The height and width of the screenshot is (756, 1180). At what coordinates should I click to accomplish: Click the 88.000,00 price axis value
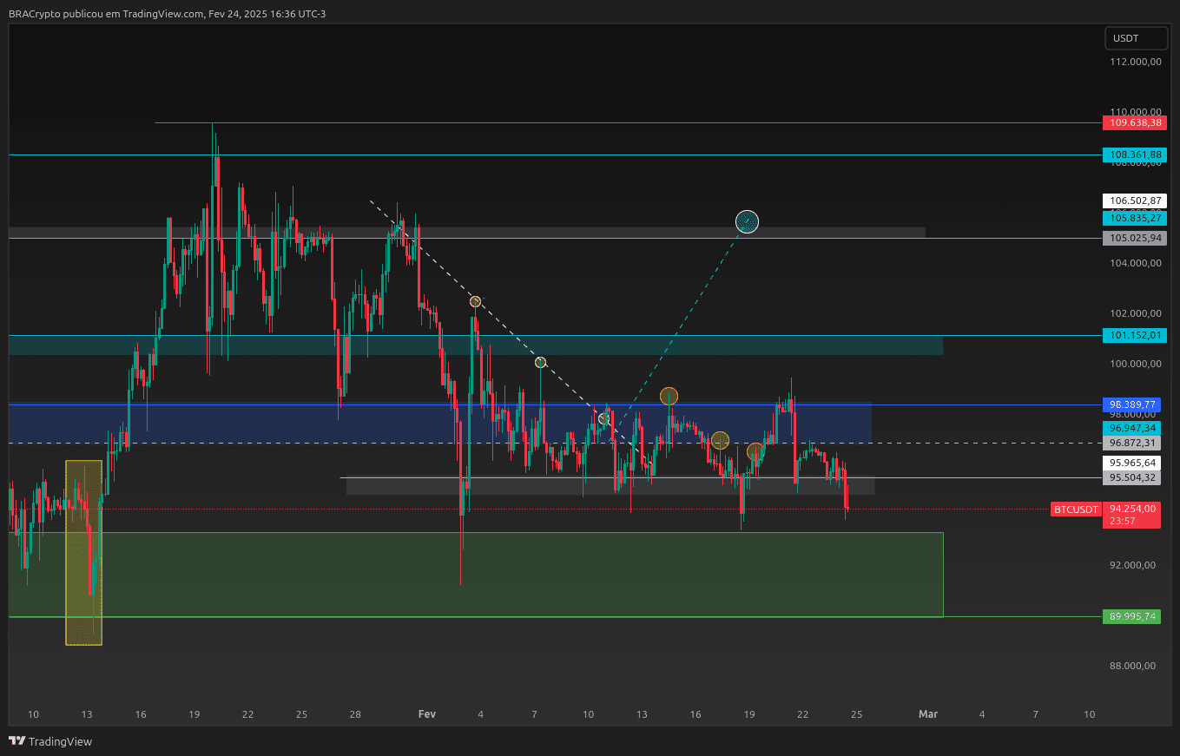1132,666
